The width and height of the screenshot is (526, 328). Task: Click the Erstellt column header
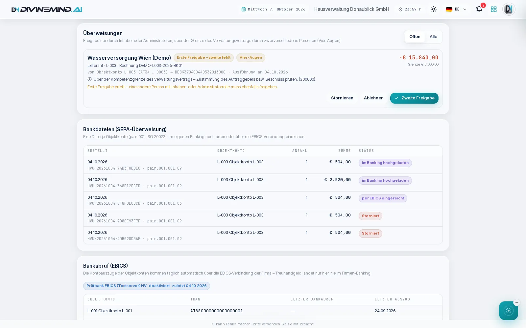tap(98, 151)
